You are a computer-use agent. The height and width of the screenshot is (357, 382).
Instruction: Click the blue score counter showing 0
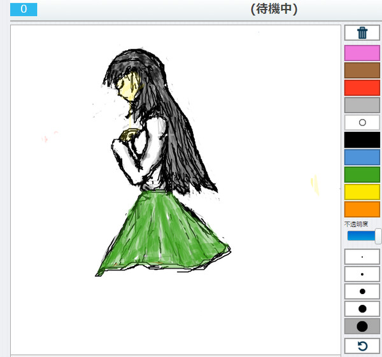click(x=24, y=10)
